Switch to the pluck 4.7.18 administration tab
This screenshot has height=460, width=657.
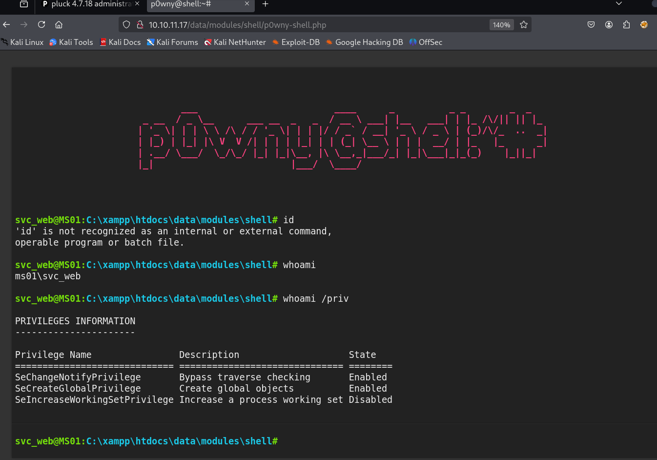pyautogui.click(x=88, y=4)
